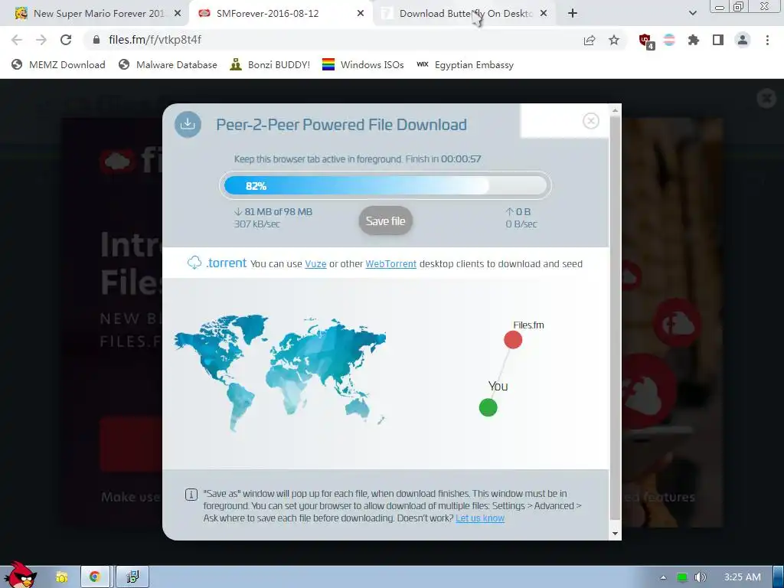Expand the tab search dropdown
The image size is (784, 588).
click(x=692, y=14)
